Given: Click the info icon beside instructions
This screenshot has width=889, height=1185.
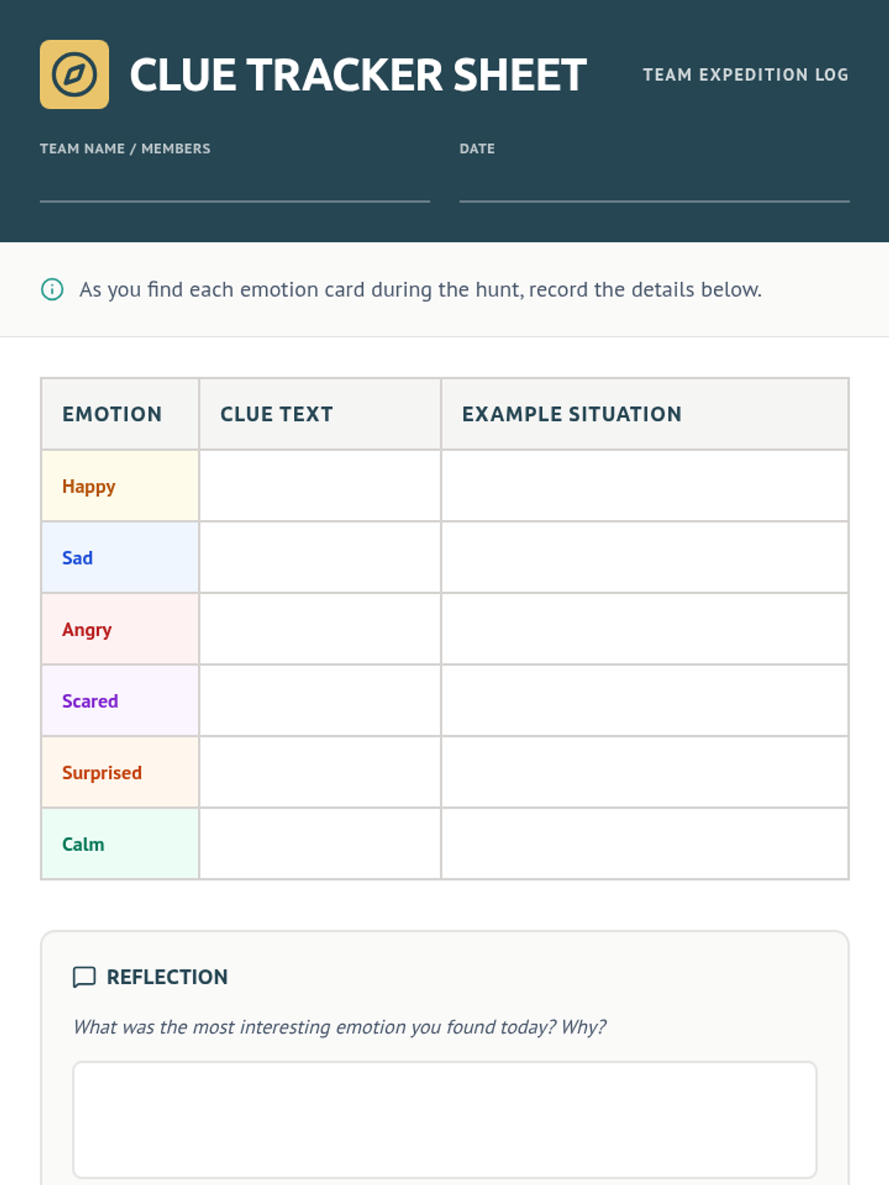Looking at the screenshot, I should coord(52,289).
